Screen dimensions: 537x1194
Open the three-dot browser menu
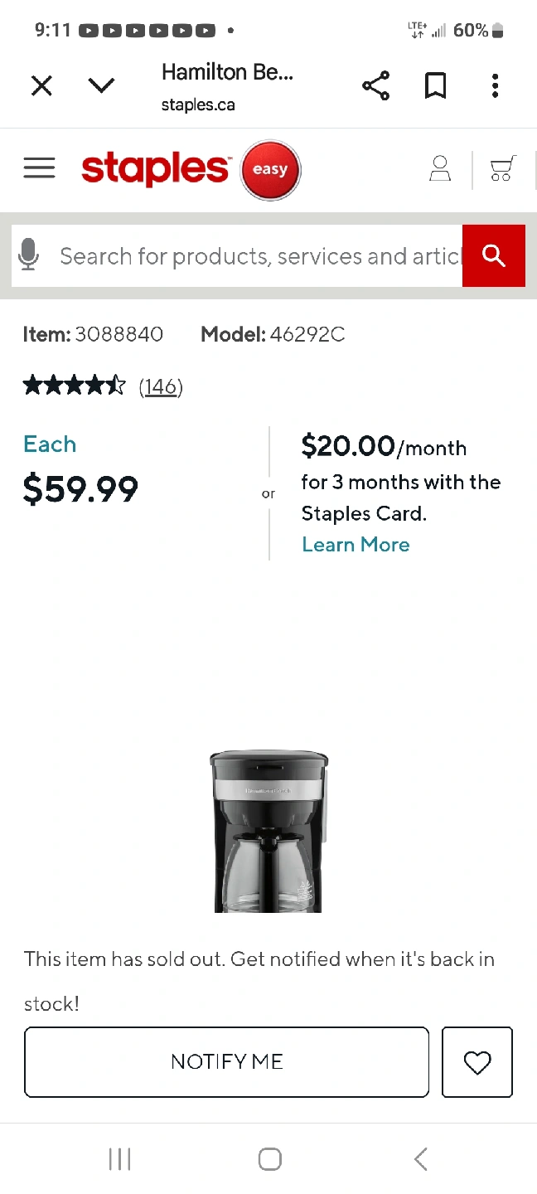coord(495,85)
